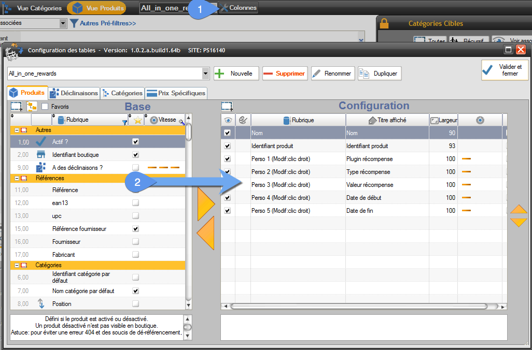Screen dimensions: 532x350
Task: Move selected column down with orange arrow
Action: pos(519,222)
